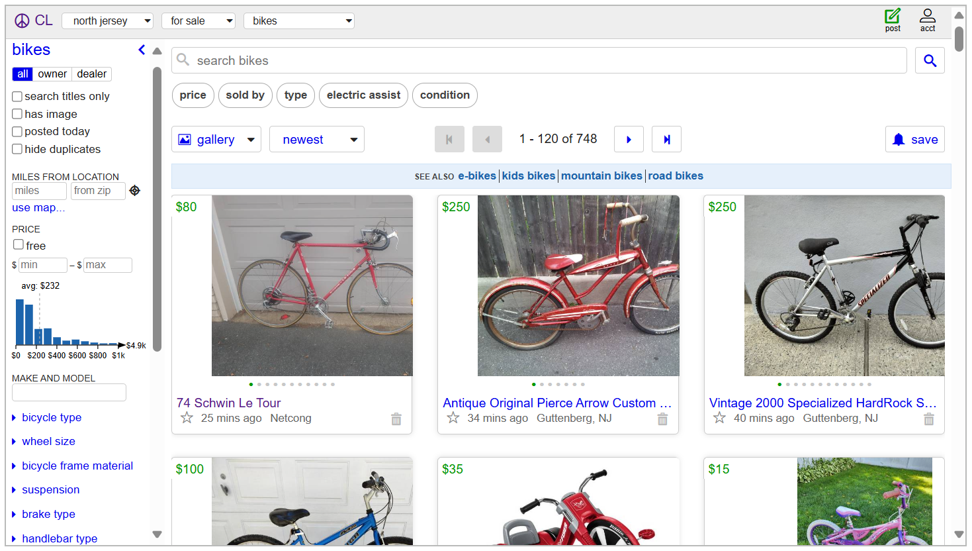Click the trash icon on the Pierce Arrow listing
The image size is (972, 551).
tap(662, 419)
